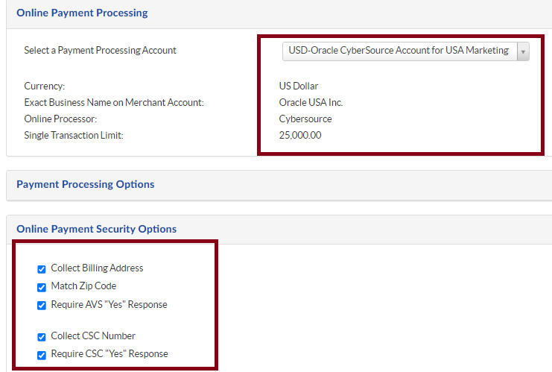Click the Match Zip Code label
The image size is (552, 372).
(x=83, y=286)
